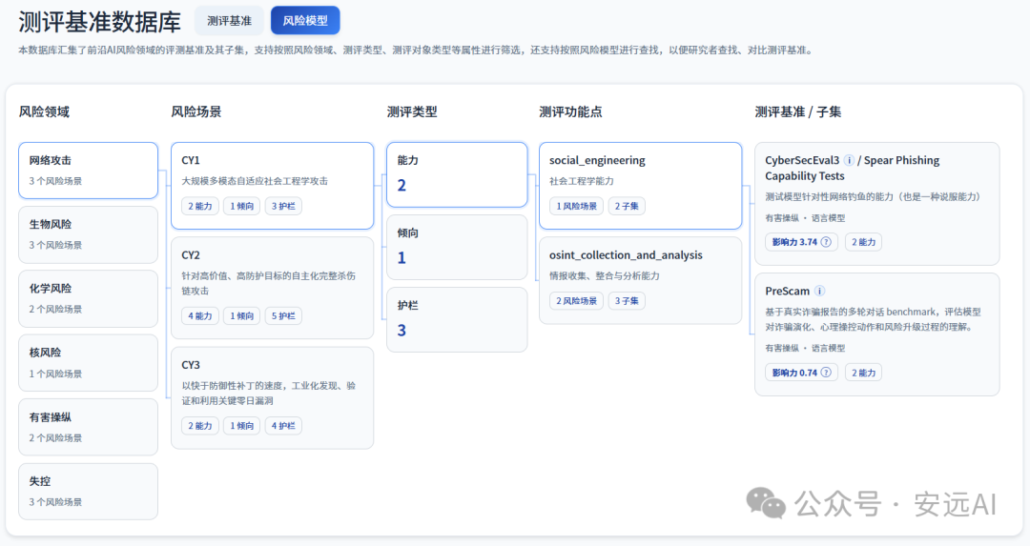This screenshot has width=1030, height=546.
Task: Open the osint_collection_and_analysis card
Action: [641, 280]
